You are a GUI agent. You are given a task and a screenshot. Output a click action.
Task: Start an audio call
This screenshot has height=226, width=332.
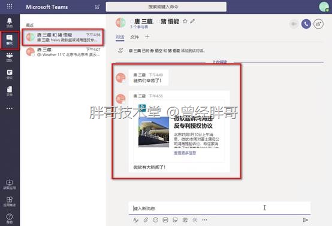[306, 24]
